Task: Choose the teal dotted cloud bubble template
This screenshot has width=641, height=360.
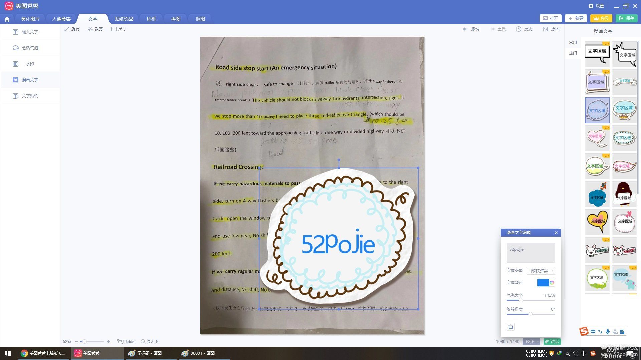Action: click(x=624, y=138)
